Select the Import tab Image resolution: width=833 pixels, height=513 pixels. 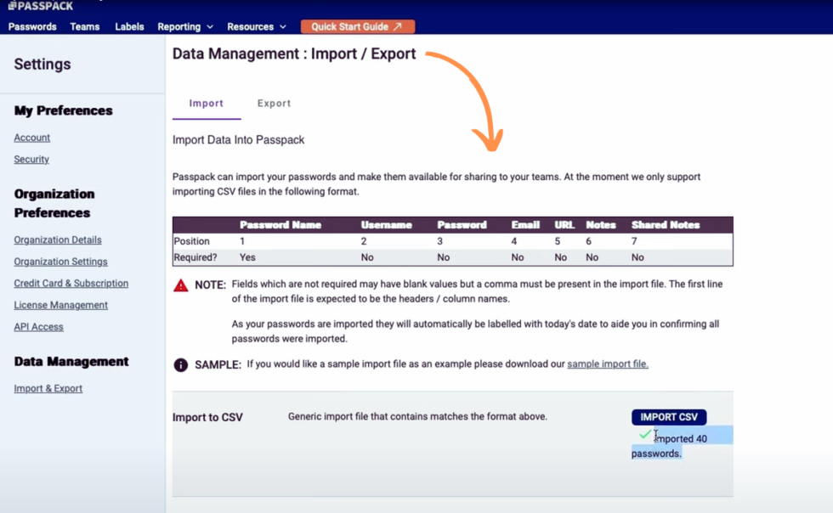[x=206, y=103]
